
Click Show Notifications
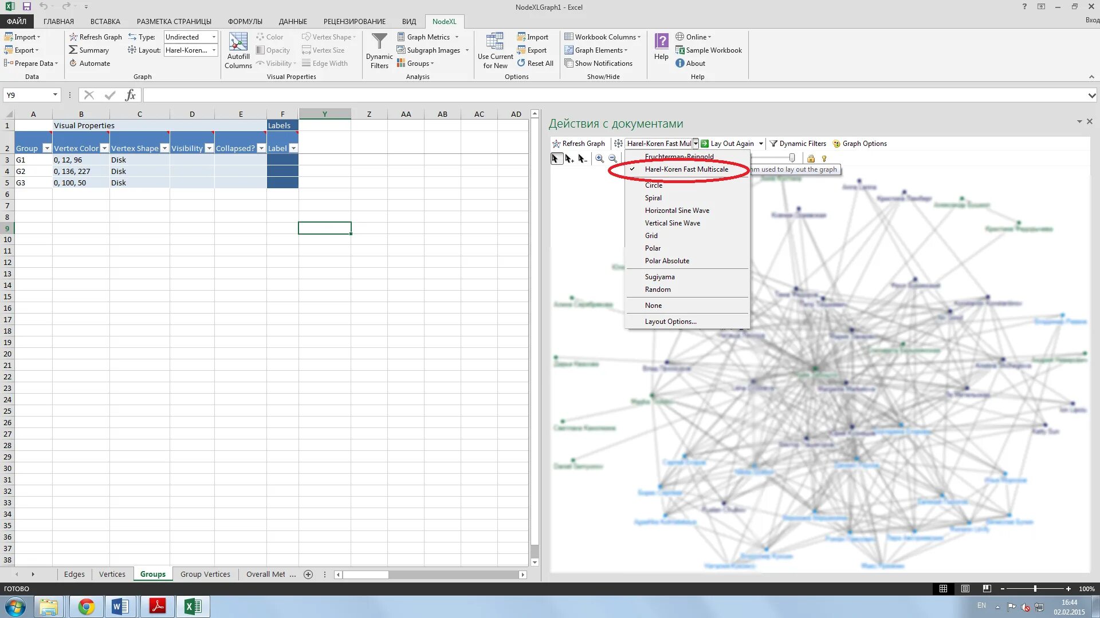pyautogui.click(x=598, y=63)
